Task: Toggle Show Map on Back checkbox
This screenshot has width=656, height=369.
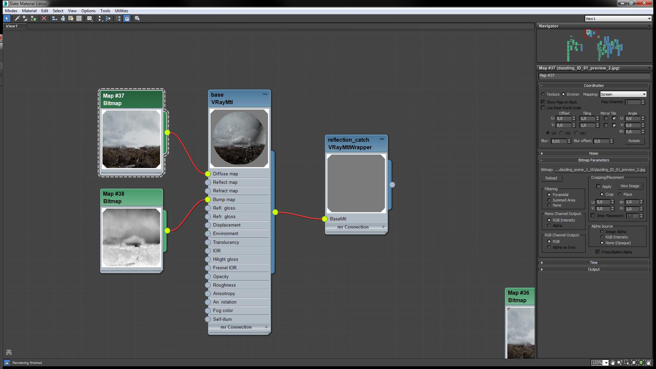Action: point(543,102)
